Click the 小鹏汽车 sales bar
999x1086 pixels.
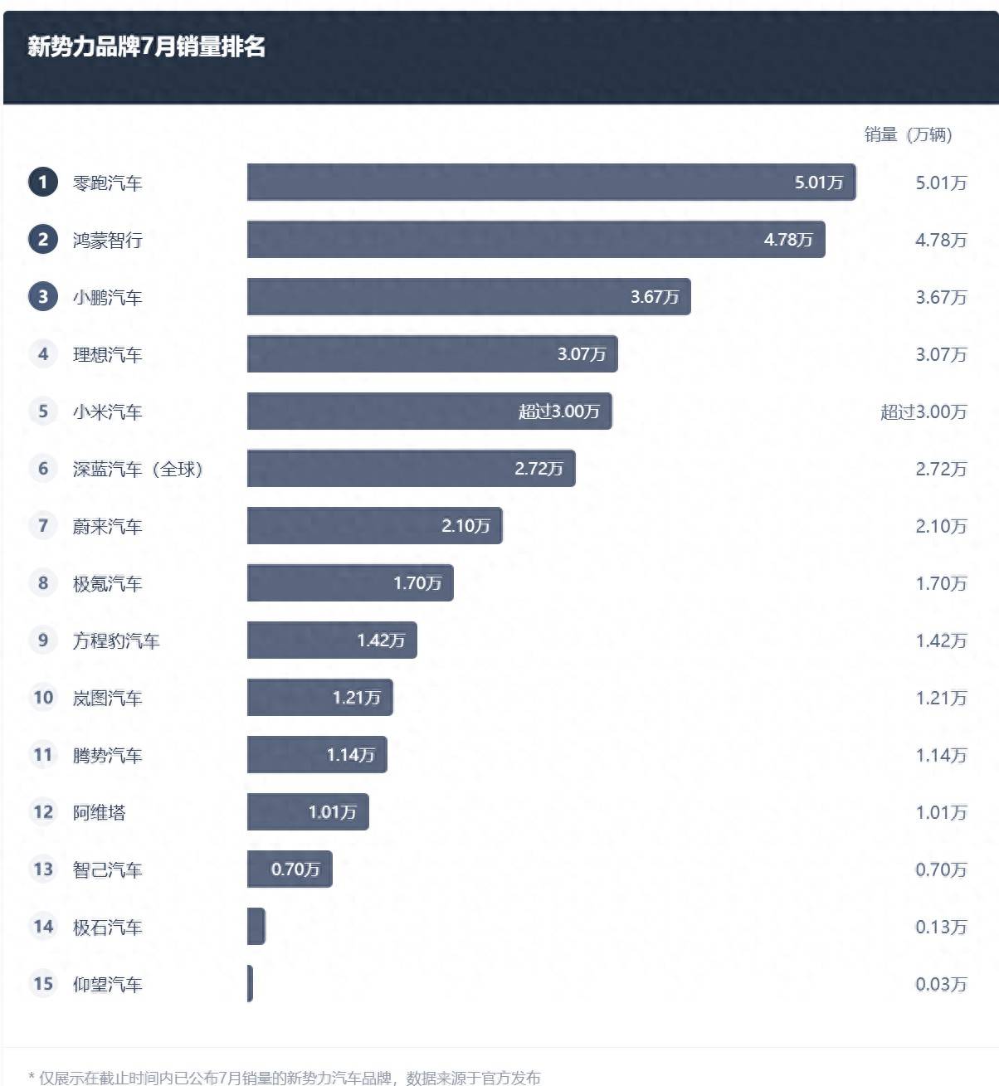tap(469, 296)
